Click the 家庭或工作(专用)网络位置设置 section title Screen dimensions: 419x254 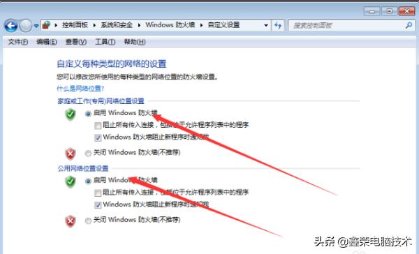click(101, 101)
